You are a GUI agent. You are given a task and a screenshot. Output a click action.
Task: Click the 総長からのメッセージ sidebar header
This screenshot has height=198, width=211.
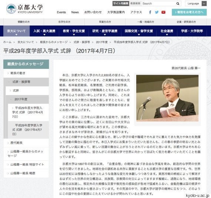click(26, 64)
